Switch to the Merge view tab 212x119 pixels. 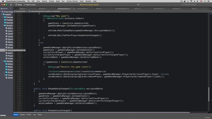(x=40, y=115)
